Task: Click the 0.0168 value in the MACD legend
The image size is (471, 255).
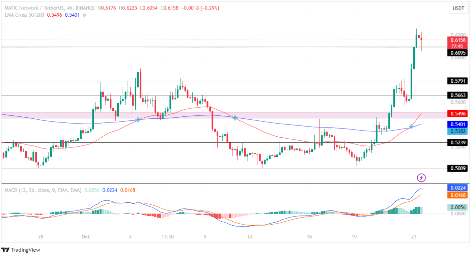Action: click(128, 190)
